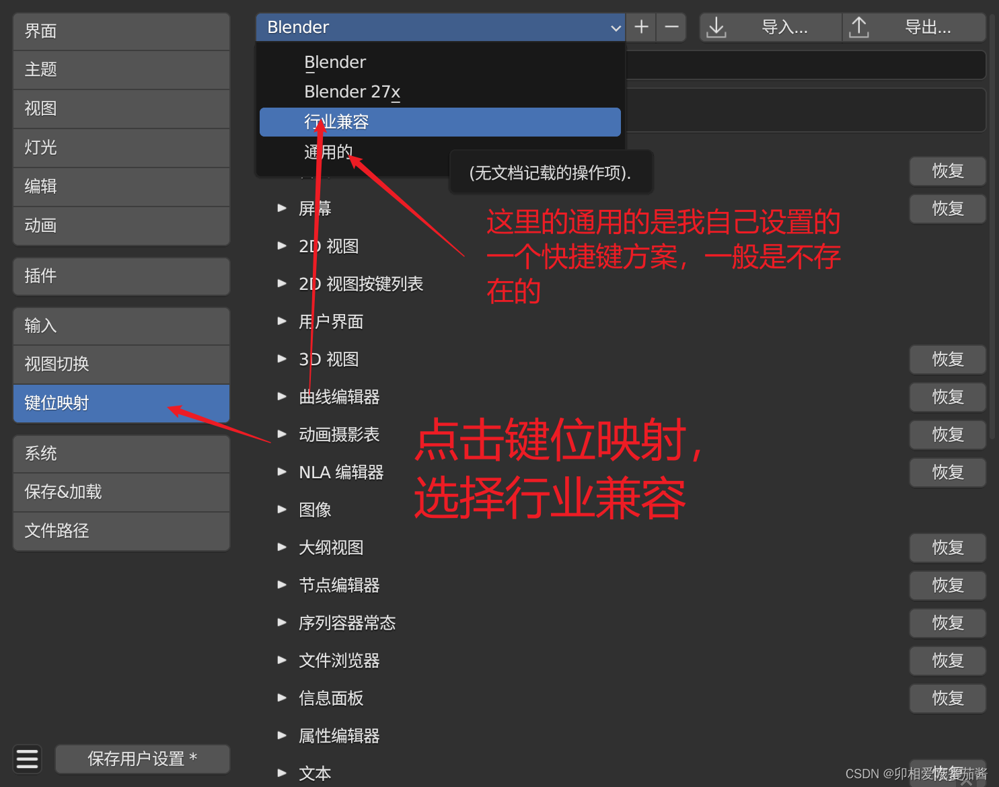Select Blender 27x preset entry

[x=441, y=91]
